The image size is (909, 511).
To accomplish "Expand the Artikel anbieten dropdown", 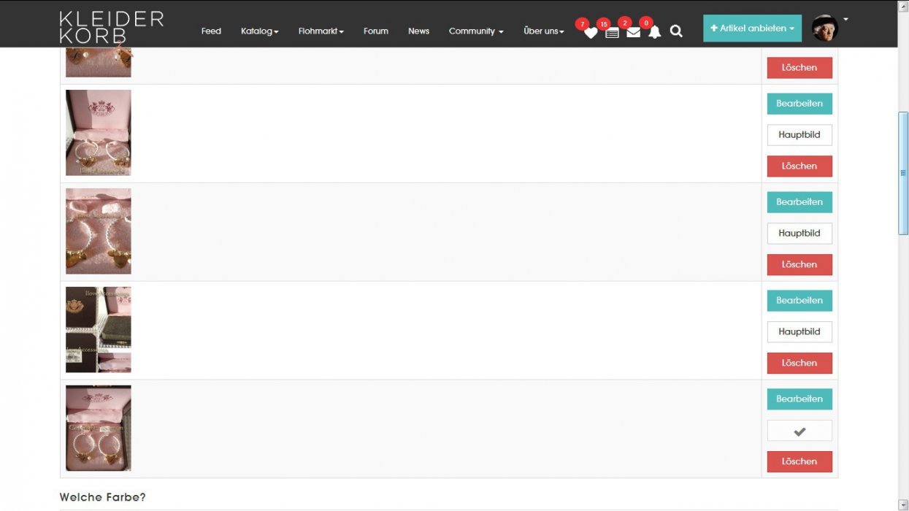I will pyautogui.click(x=752, y=28).
